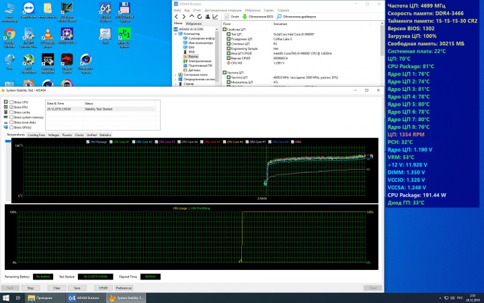The height and width of the screenshot is (303, 484).
Task: Expand Системная плата tree node
Action: point(175,75)
